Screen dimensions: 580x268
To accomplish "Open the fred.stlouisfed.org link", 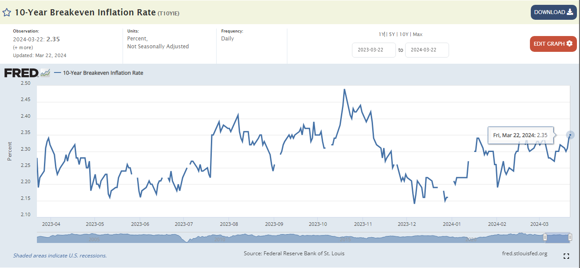I will point(524,254).
